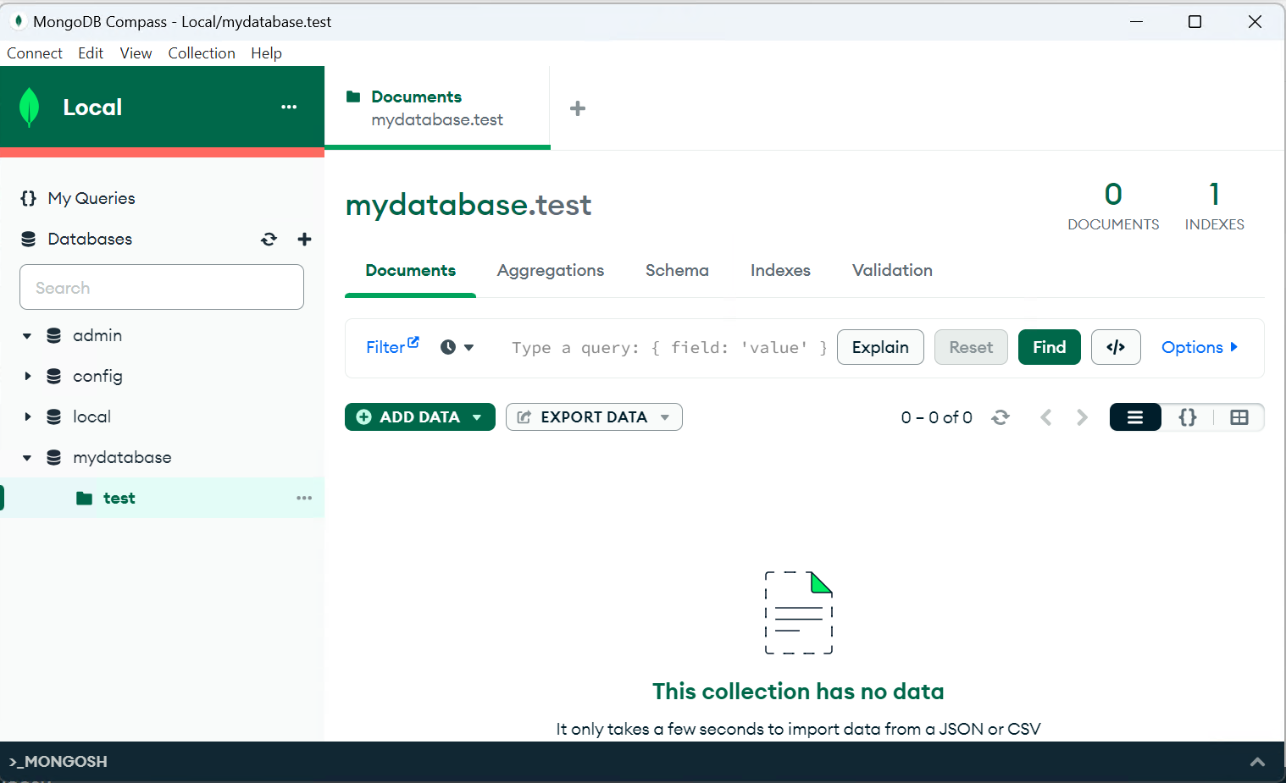This screenshot has height=783, width=1286.
Task: Refresh the databases list in sidebar
Action: click(x=269, y=240)
